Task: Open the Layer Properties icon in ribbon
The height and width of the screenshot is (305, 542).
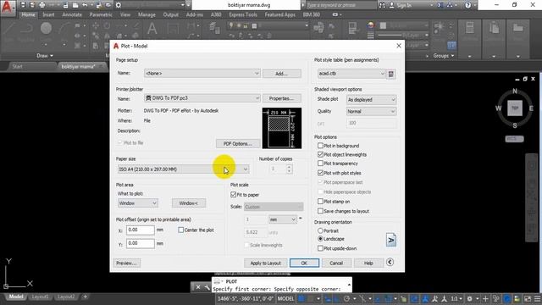Action: pyautogui.click(x=214, y=28)
